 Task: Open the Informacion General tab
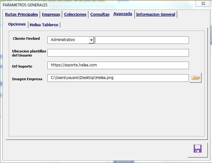pos(155,15)
